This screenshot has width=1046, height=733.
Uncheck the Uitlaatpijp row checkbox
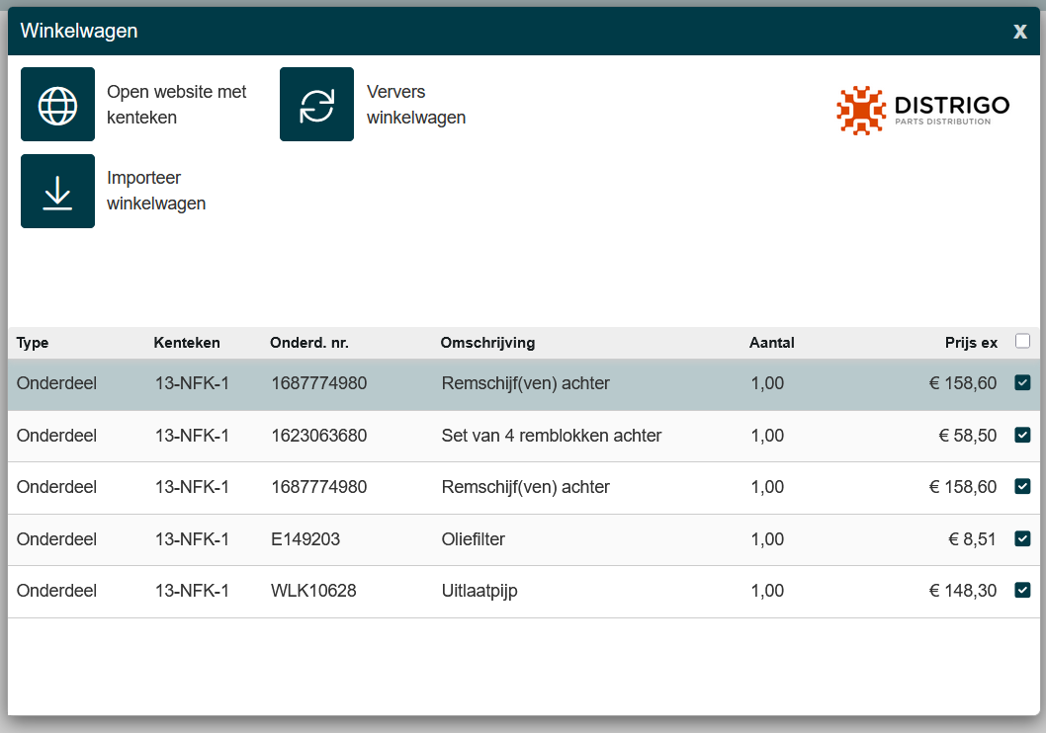click(x=1022, y=590)
